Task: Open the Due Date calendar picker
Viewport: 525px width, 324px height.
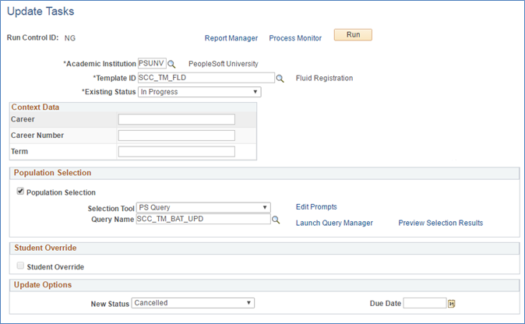Action: pos(451,303)
